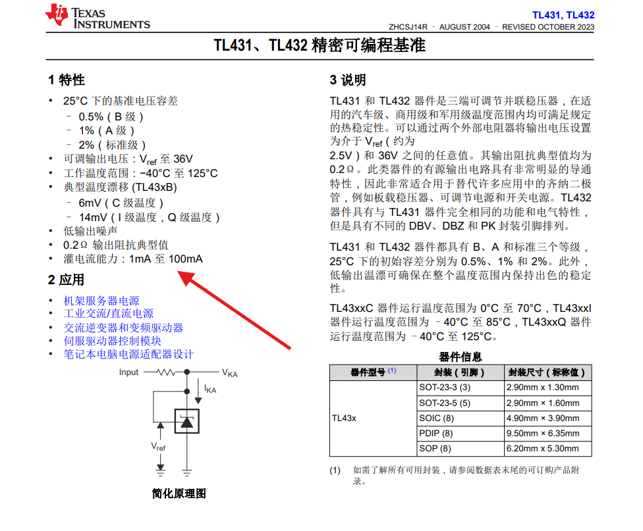The height and width of the screenshot is (531, 643).
Task: Click the shunt regulator symbol in schematic
Action: pyautogui.click(x=187, y=420)
